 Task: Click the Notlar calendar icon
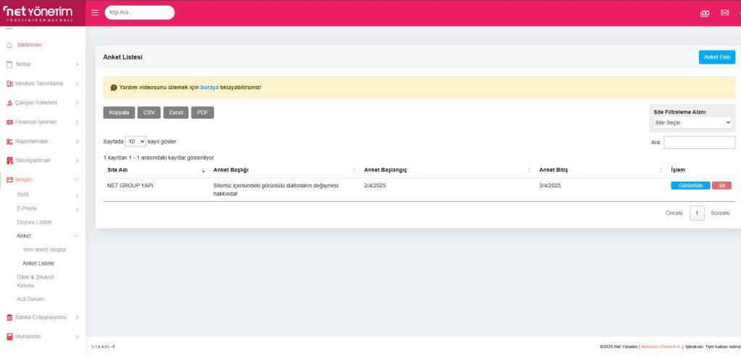(9, 64)
